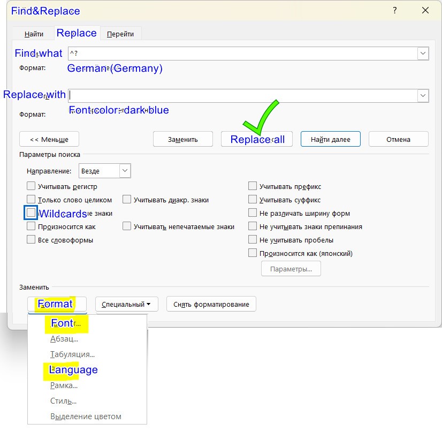Switch to the Найти tab
This screenshot has height=432, width=442.
coord(33,33)
